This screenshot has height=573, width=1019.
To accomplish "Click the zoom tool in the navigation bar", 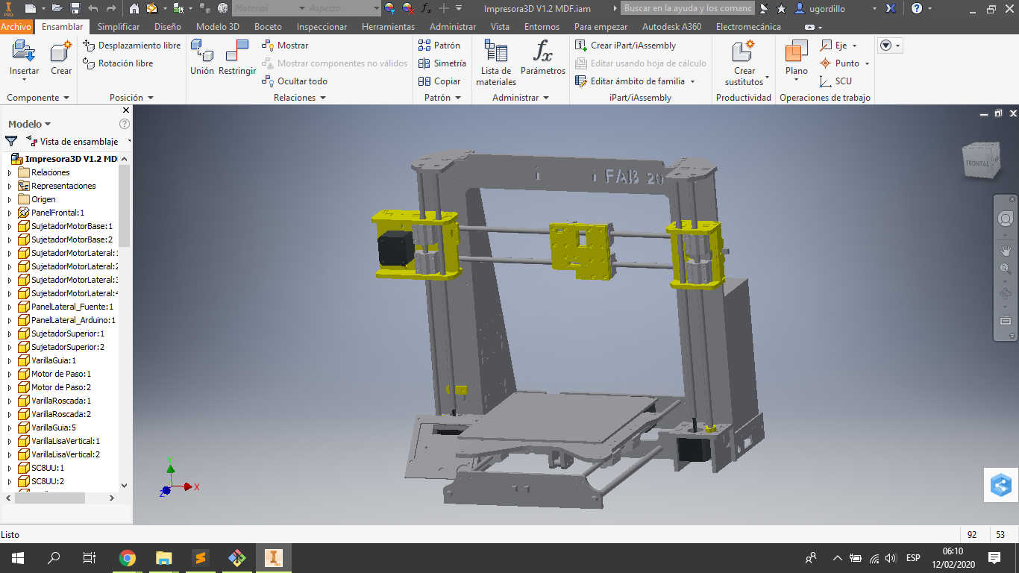I will pyautogui.click(x=1006, y=269).
